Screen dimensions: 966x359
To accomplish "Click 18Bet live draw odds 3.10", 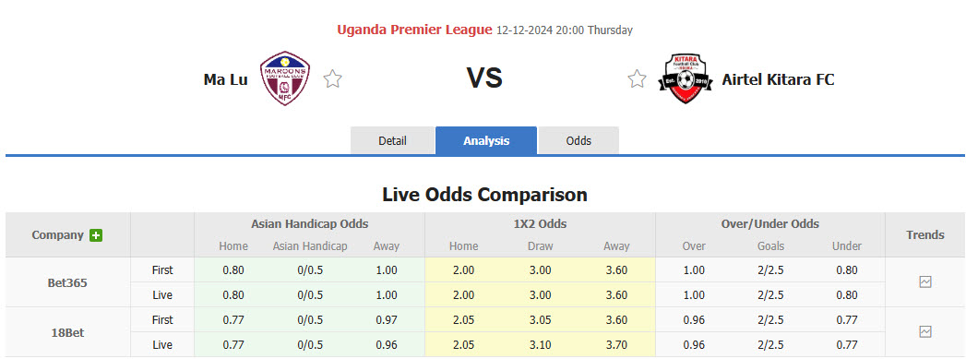I will coord(540,345).
